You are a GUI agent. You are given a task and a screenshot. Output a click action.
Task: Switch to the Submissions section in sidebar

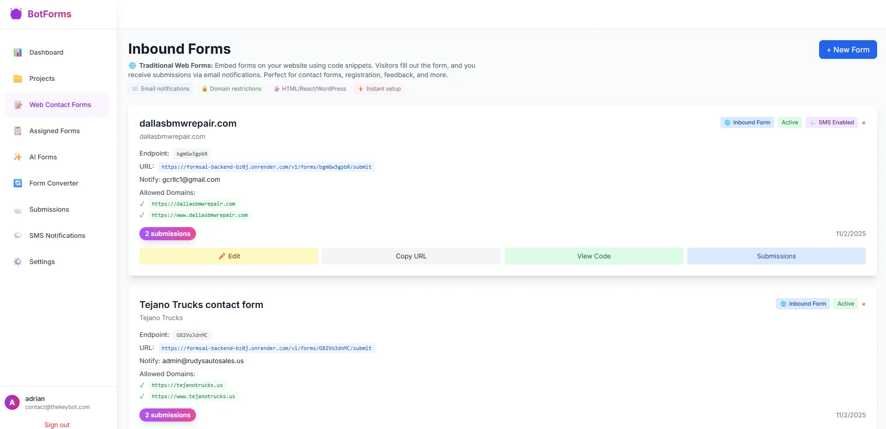coord(49,209)
